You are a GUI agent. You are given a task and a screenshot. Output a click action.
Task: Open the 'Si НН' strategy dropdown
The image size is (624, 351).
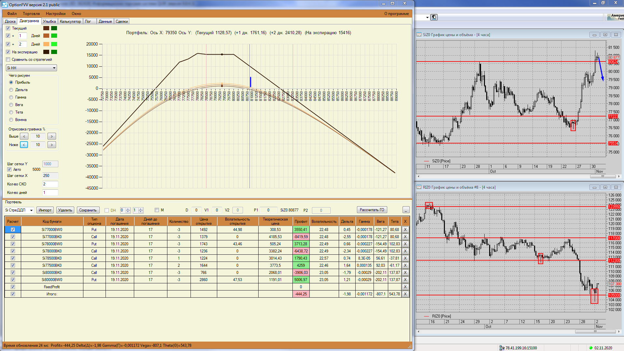click(32, 68)
